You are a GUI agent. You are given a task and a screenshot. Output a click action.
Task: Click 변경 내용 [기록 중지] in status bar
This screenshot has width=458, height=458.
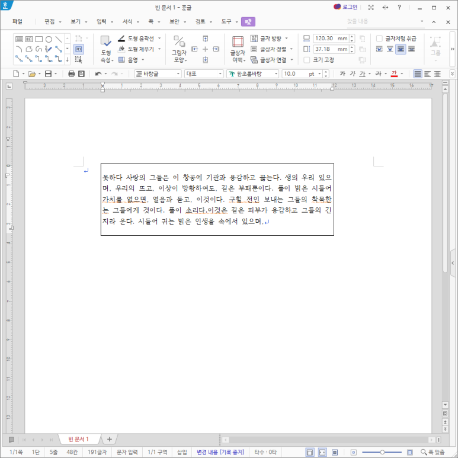(x=220, y=452)
